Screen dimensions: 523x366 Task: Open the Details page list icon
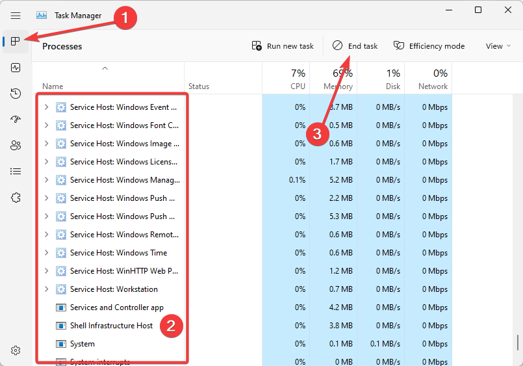click(16, 171)
